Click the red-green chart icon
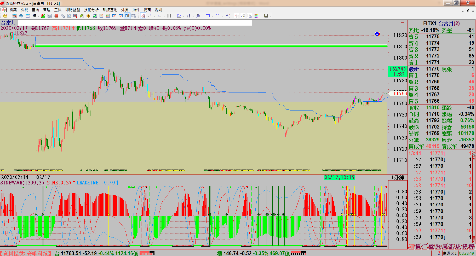476x256 pixels. click(43, 16)
